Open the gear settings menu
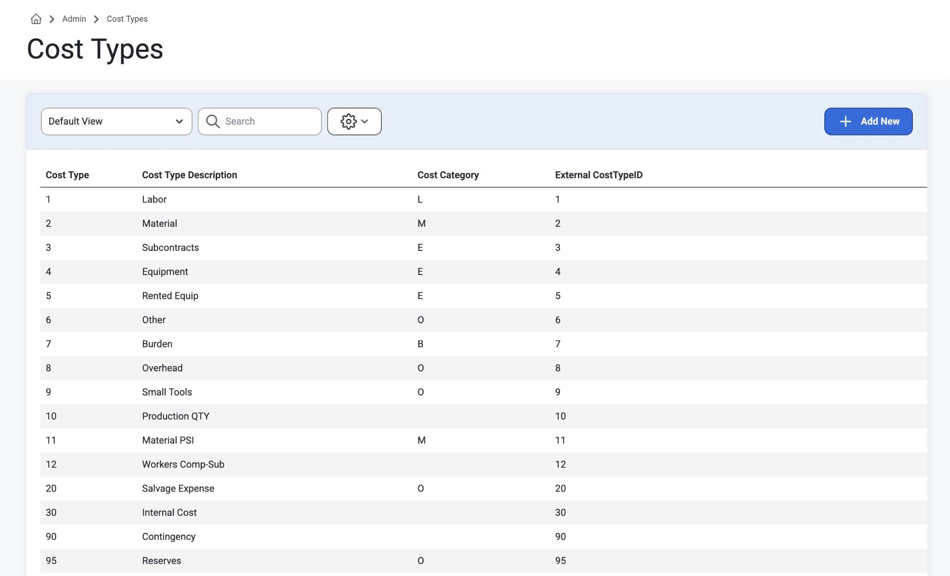950x576 pixels. pyautogui.click(x=354, y=122)
